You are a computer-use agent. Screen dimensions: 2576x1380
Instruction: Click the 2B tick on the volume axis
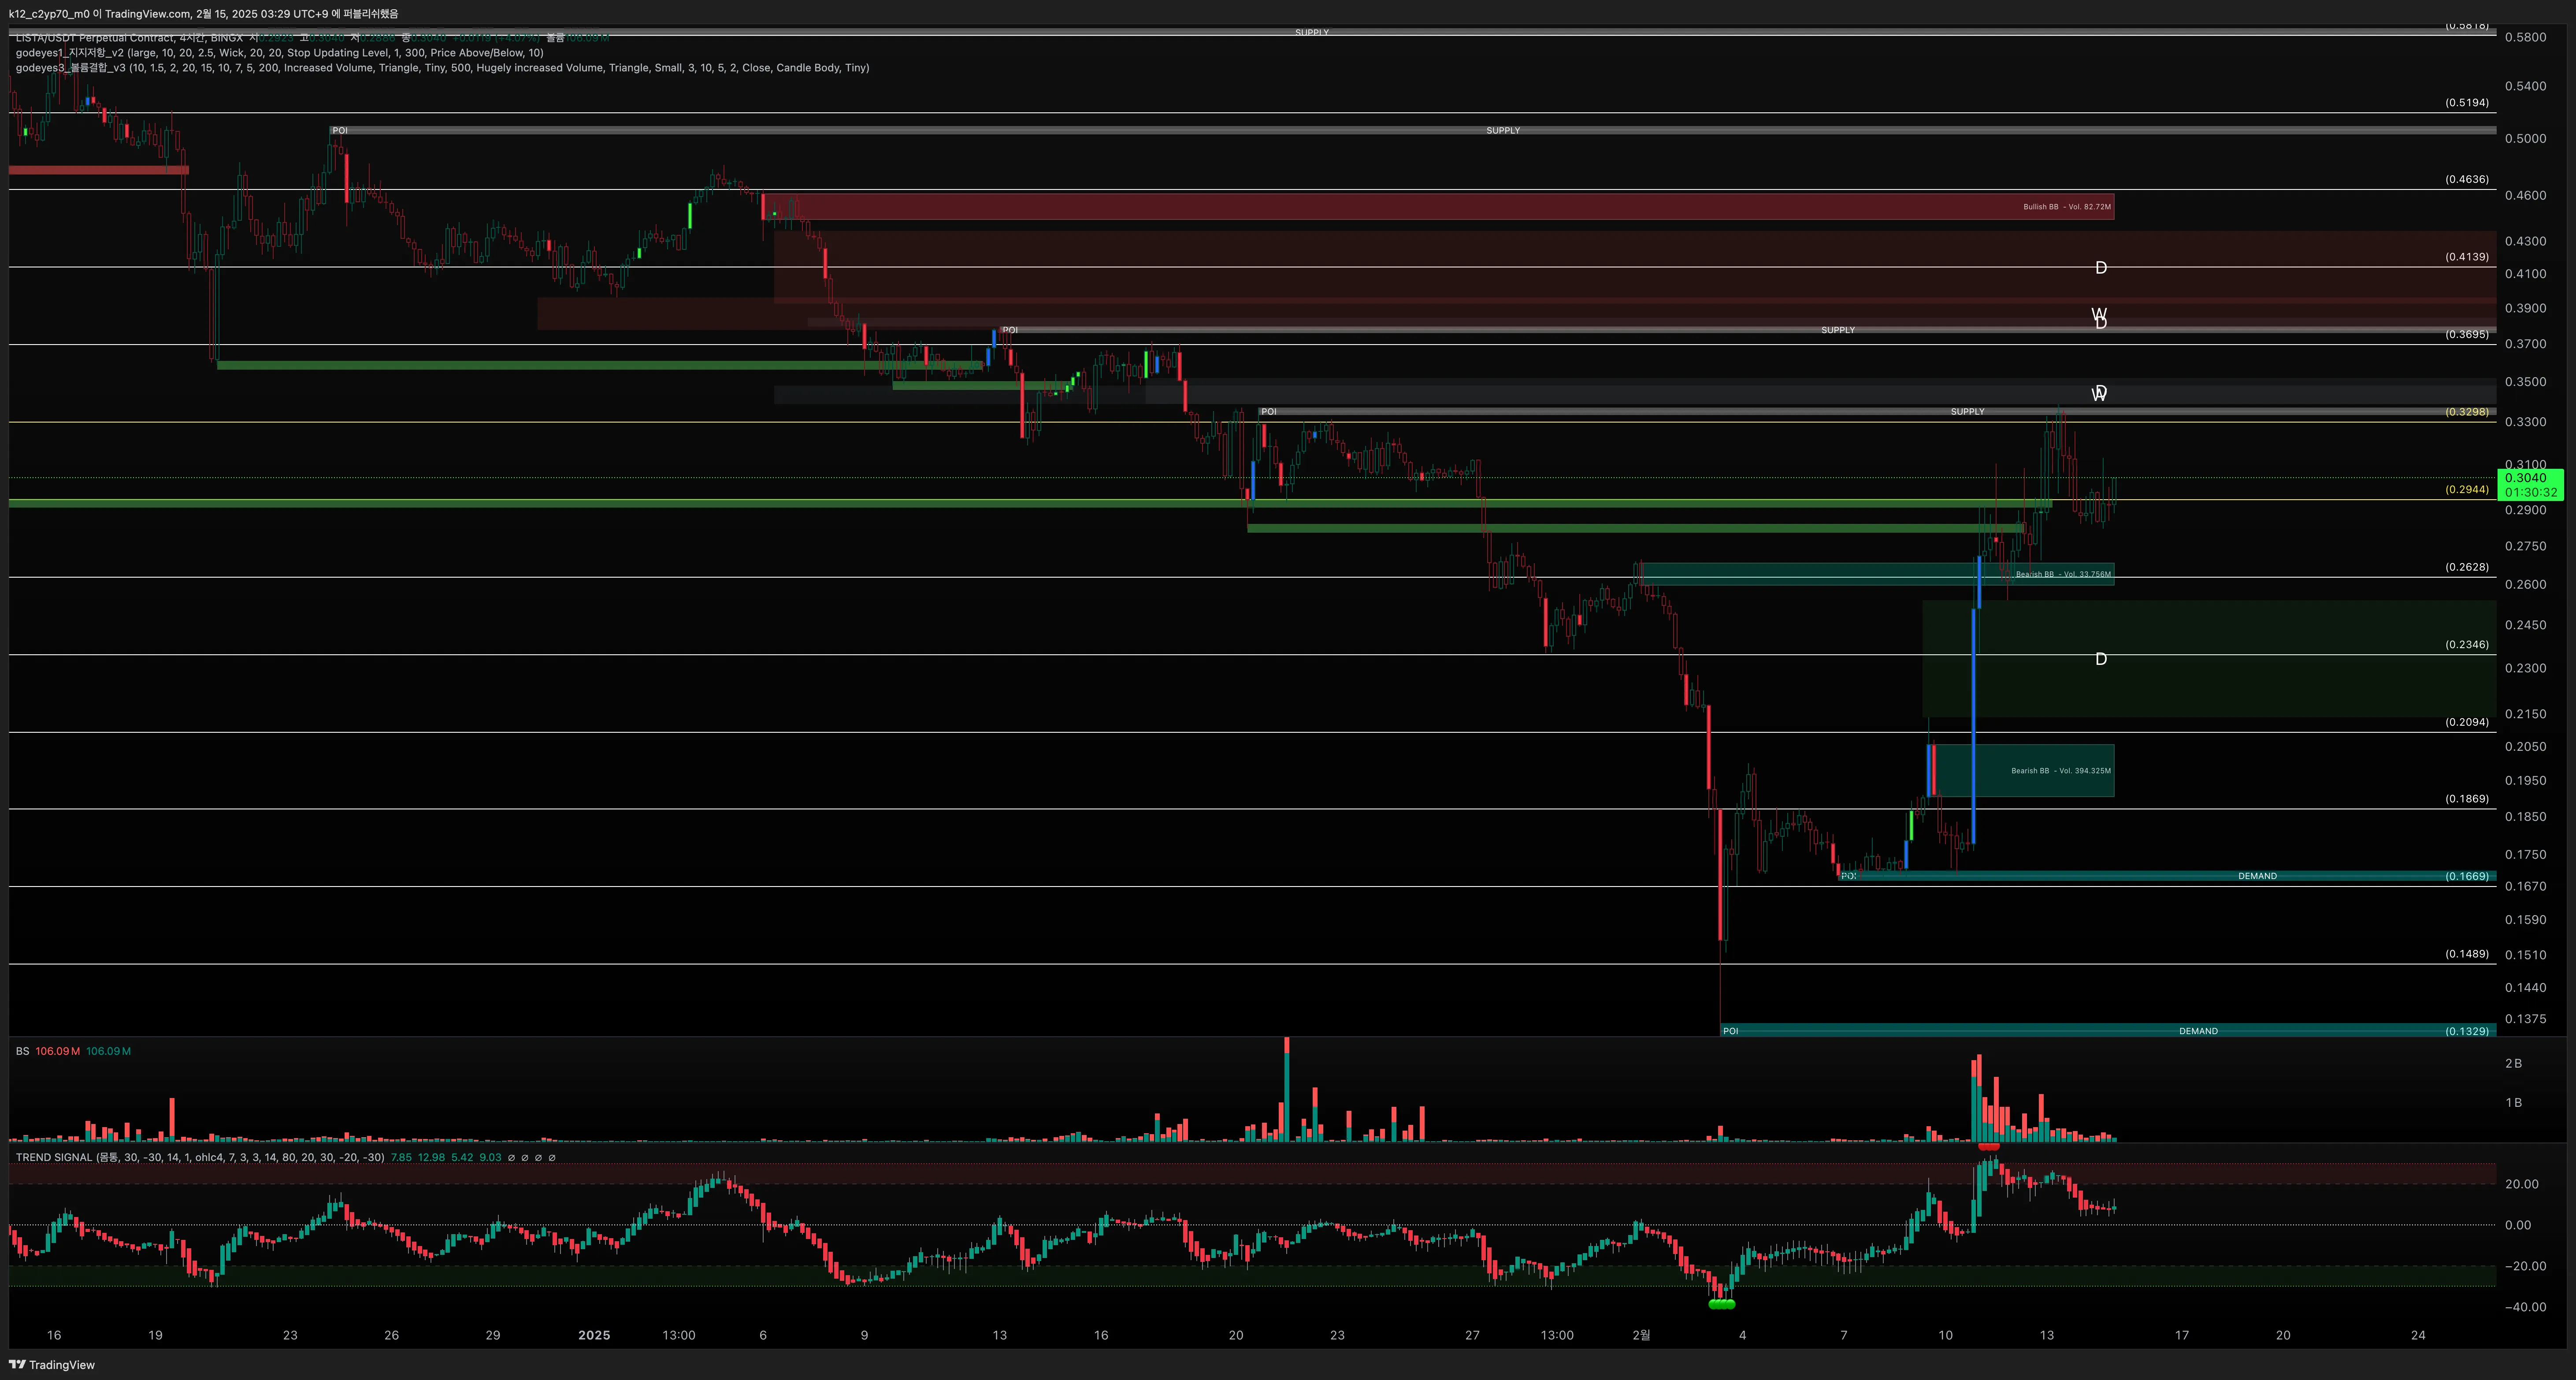[2513, 1064]
